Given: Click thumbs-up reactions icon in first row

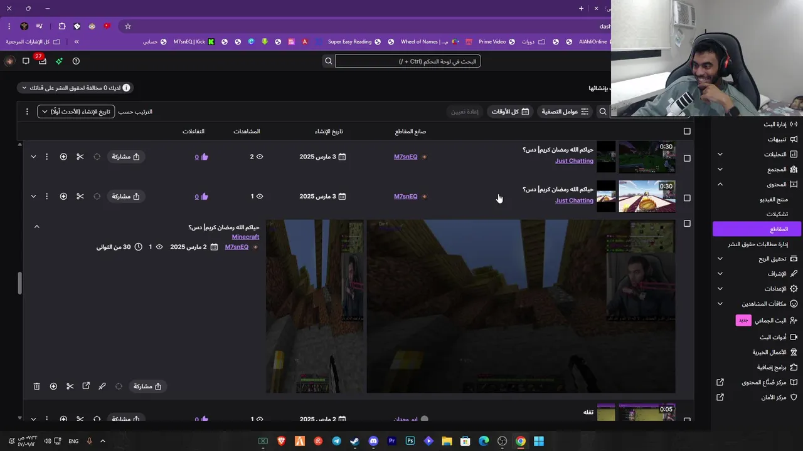Looking at the screenshot, I should click(205, 157).
